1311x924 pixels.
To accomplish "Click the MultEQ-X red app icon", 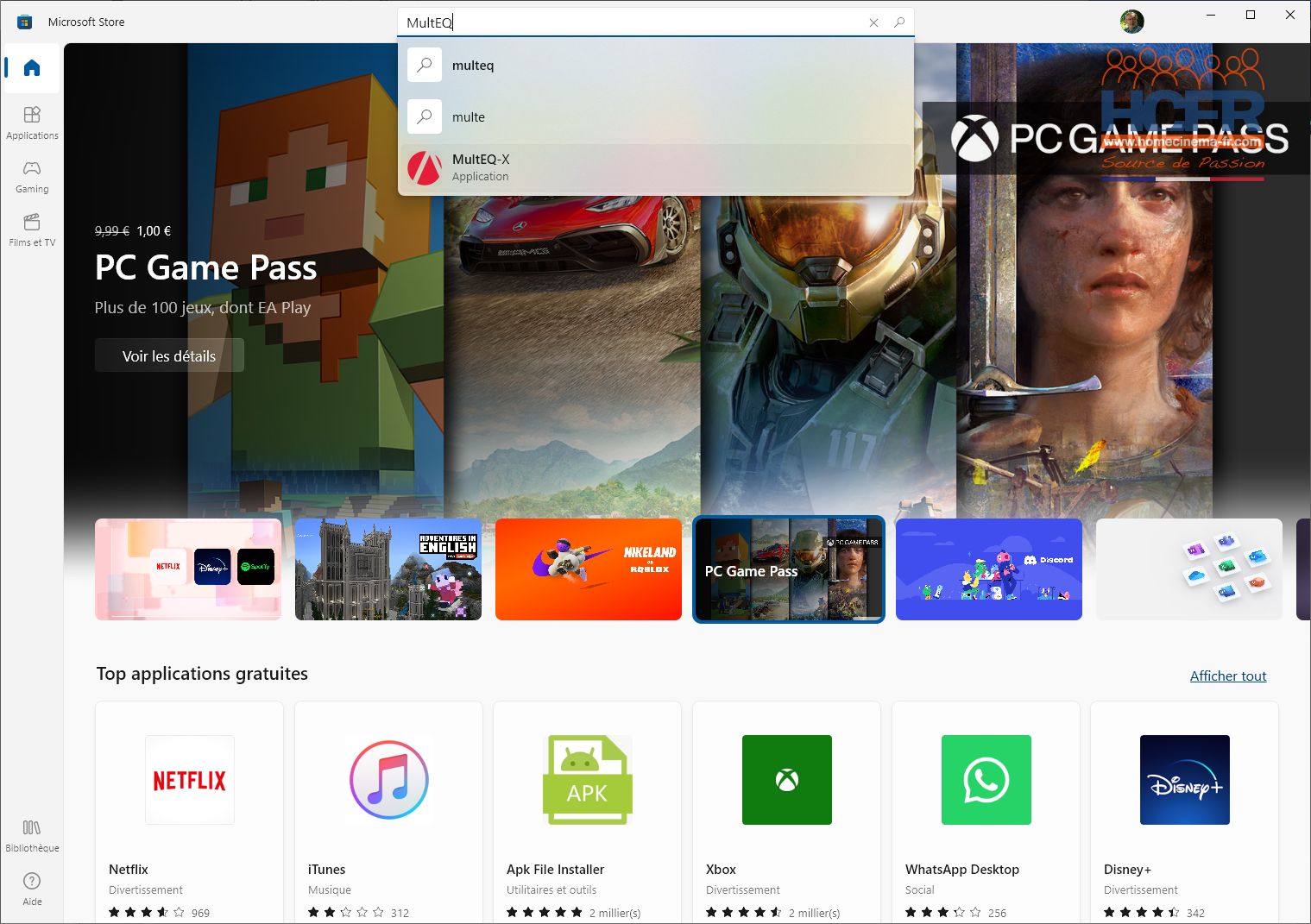I will tap(425, 168).
